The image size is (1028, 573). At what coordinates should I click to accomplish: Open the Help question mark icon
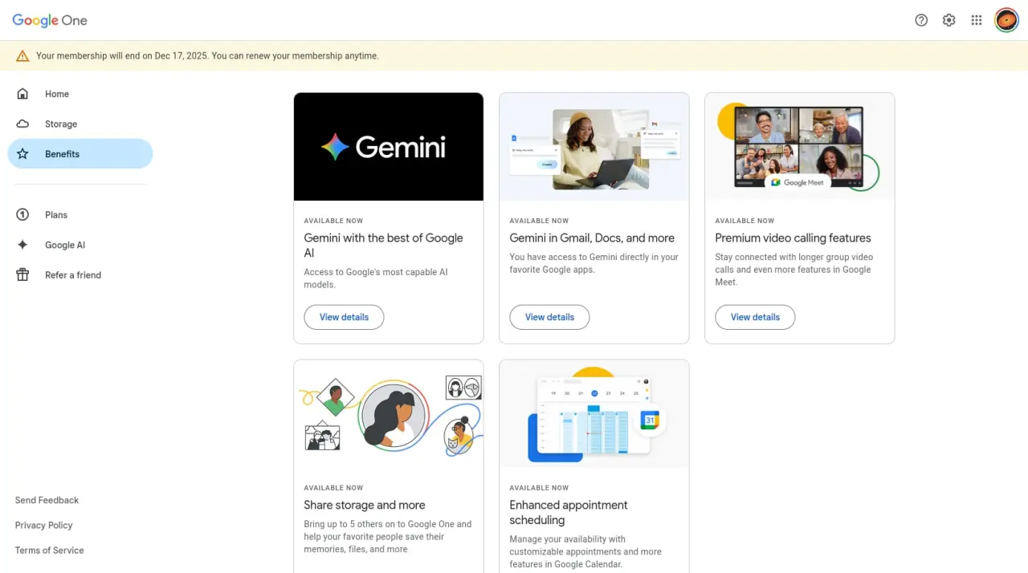[921, 20]
